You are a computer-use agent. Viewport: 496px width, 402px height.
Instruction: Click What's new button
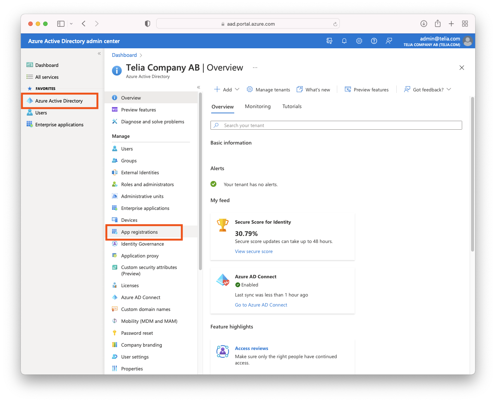coord(313,90)
